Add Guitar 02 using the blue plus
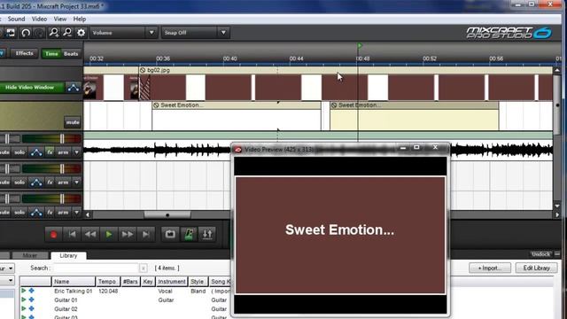This screenshot has height=319, width=567. (x=32, y=309)
